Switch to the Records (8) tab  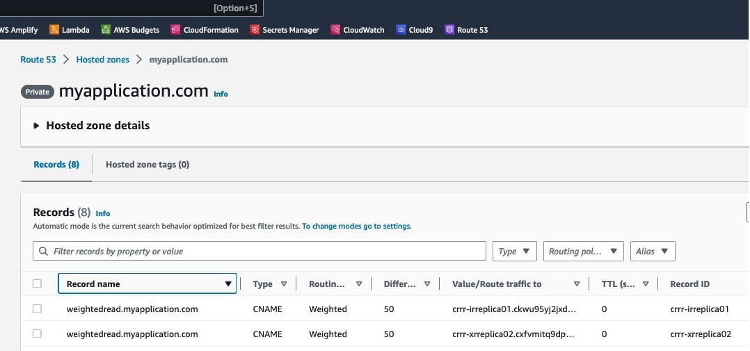coord(56,164)
